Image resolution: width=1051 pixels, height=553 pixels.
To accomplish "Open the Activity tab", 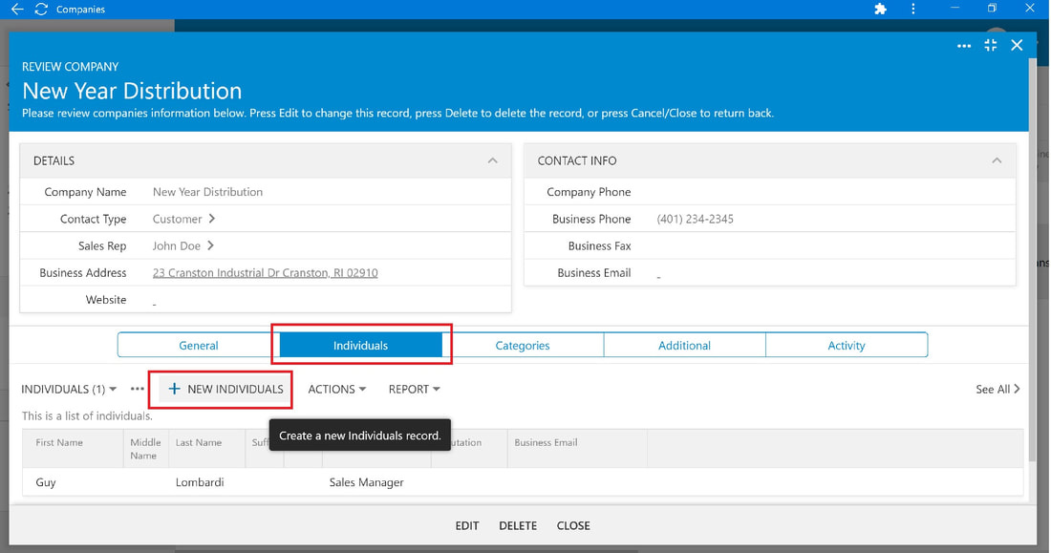I will coord(847,345).
